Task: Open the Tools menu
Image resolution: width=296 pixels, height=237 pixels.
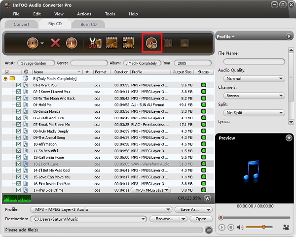Action: (x=110, y=14)
